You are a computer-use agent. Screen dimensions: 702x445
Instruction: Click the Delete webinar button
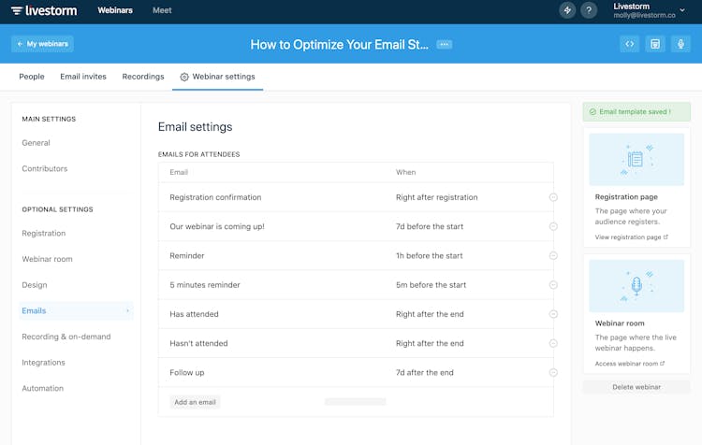[x=636, y=387]
